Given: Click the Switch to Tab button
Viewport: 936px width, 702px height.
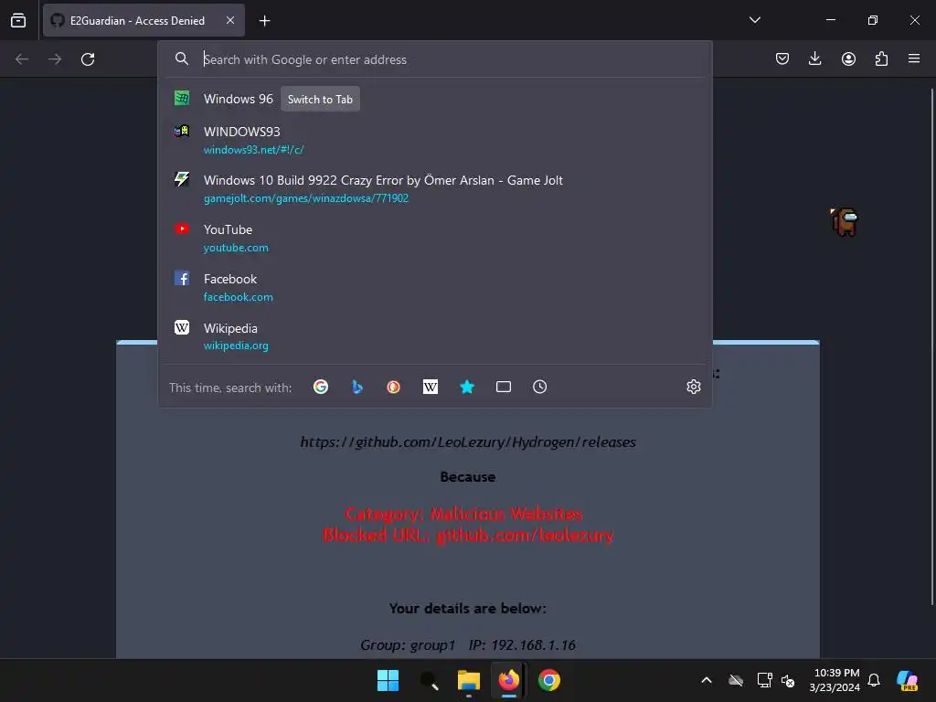Looking at the screenshot, I should tap(320, 99).
